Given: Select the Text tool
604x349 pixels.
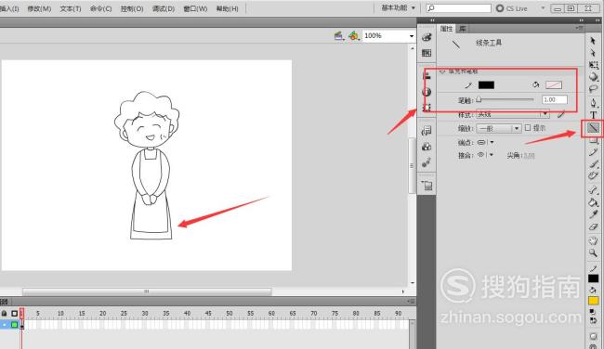Looking at the screenshot, I should click(x=593, y=115).
